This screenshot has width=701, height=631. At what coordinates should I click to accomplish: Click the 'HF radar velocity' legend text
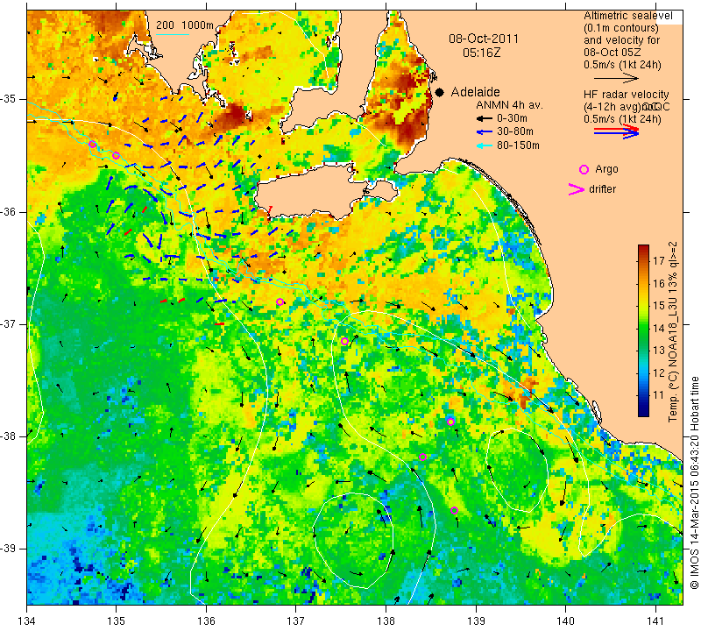tap(627, 95)
